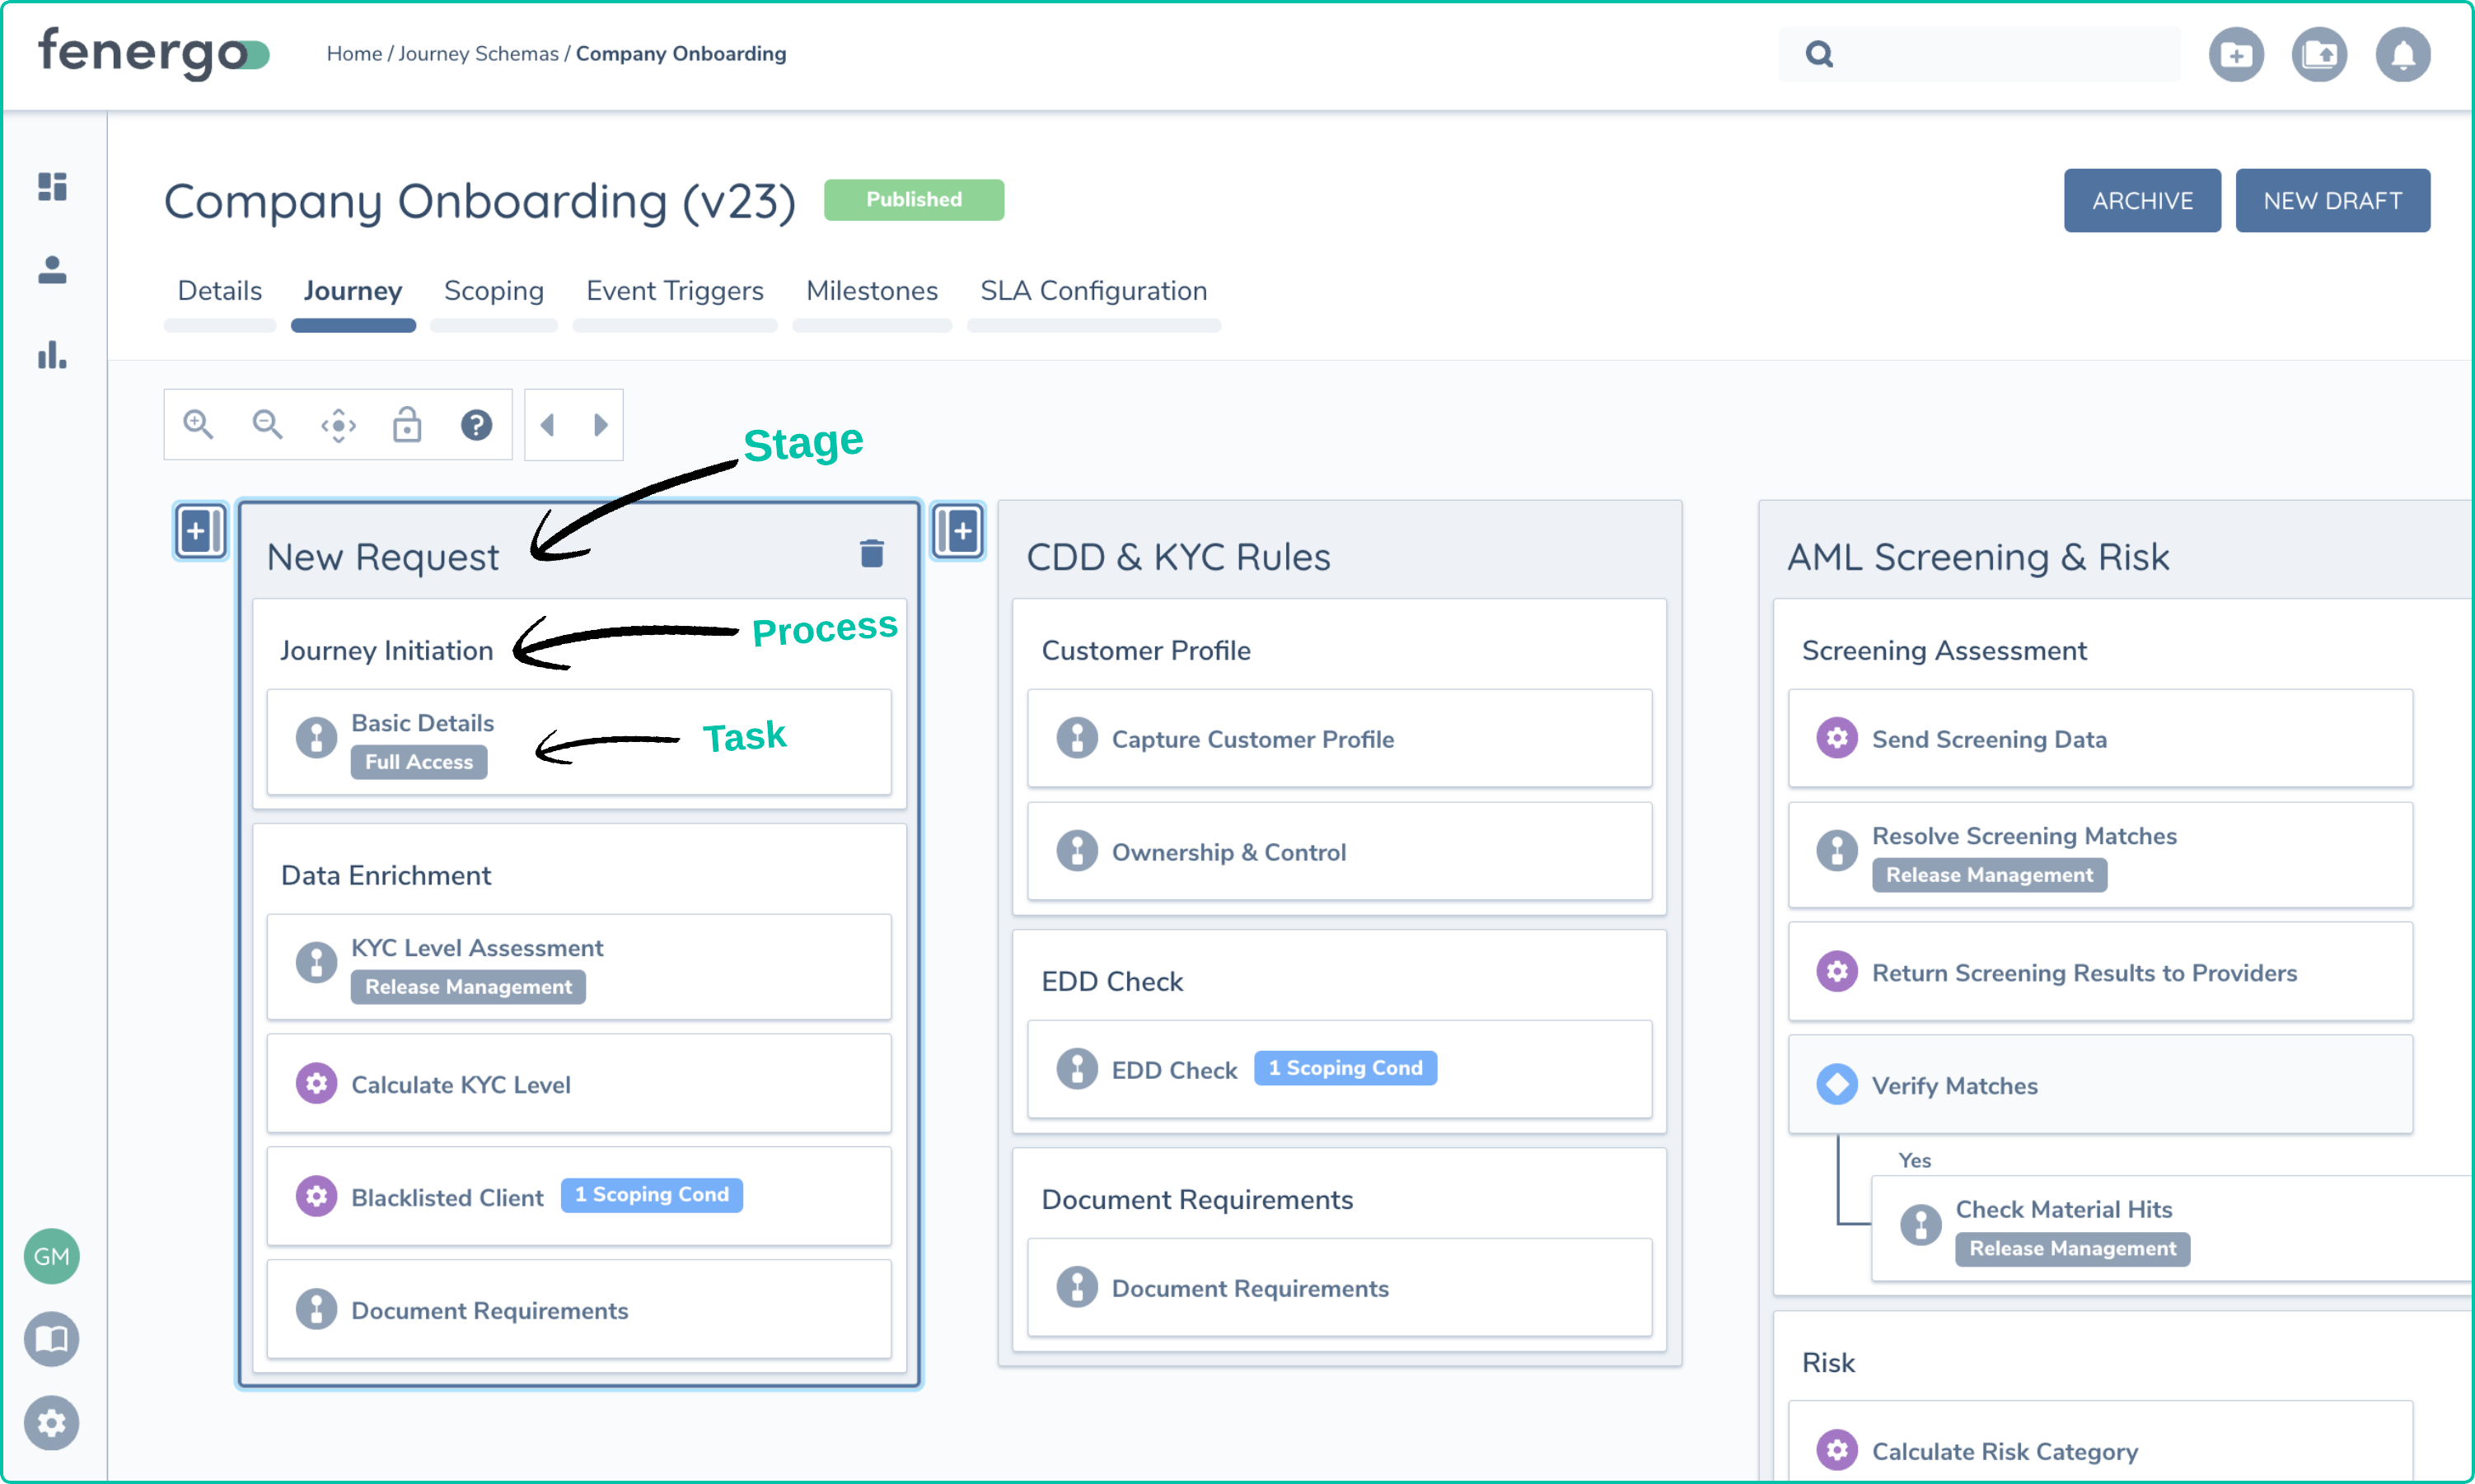This screenshot has height=1484, width=2475.
Task: Add stage before New Request
Action: coord(200,531)
